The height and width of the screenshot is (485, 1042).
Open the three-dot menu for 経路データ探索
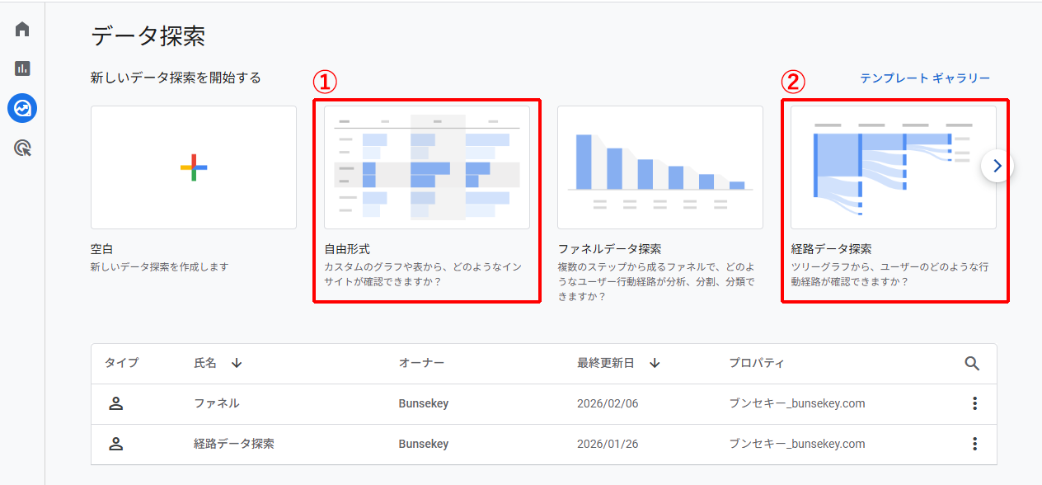click(974, 444)
